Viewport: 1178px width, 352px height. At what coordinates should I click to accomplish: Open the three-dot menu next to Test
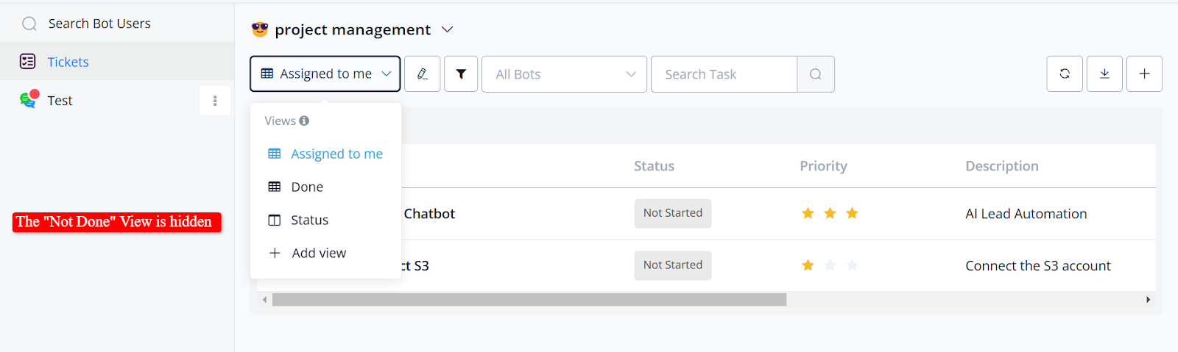coord(215,101)
